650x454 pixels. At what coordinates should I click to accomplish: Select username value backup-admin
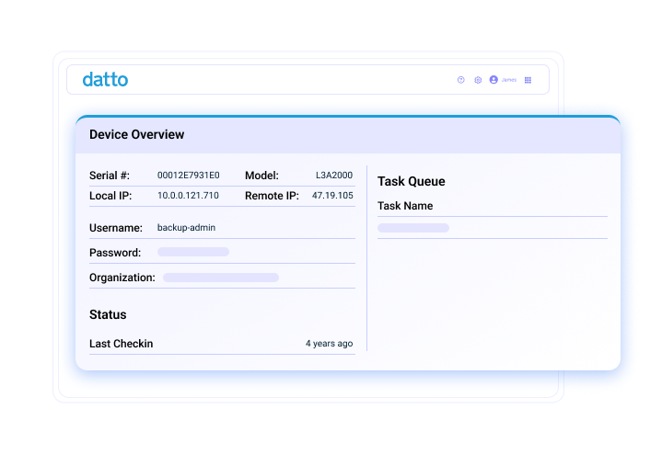pyautogui.click(x=186, y=228)
